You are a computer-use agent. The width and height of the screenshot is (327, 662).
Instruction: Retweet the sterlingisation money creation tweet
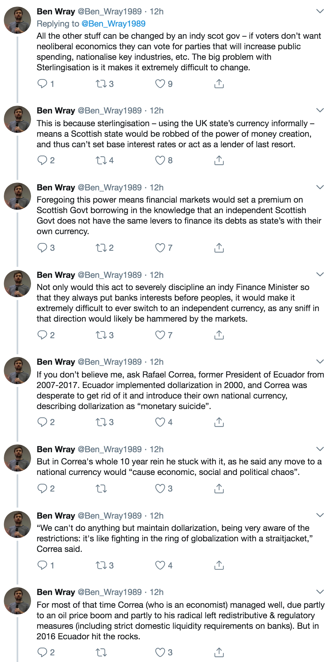coord(101,160)
